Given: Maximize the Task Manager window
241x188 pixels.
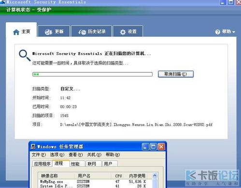Looking at the screenshot, I should [x=153, y=147].
